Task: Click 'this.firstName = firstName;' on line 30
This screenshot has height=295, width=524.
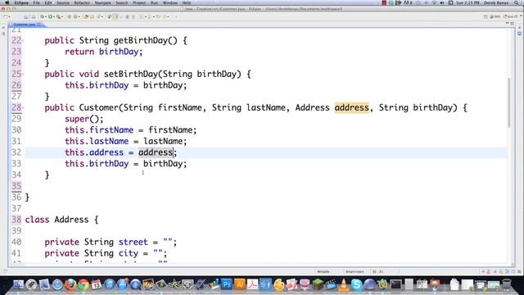Action: click(131, 130)
